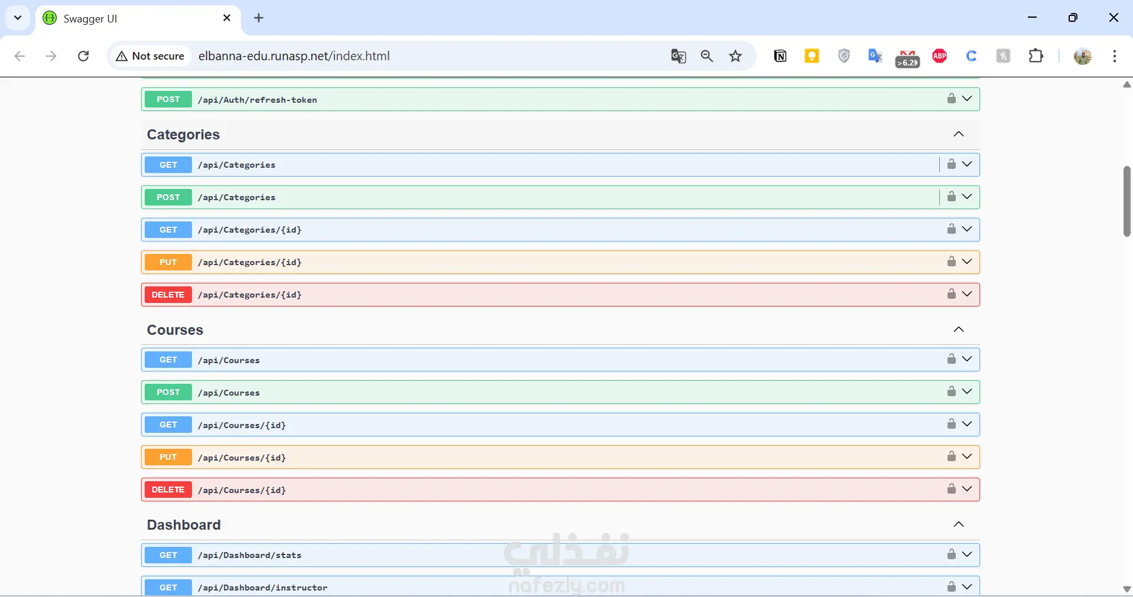Click the lock icon on POST /api/Courses
This screenshot has height=597, width=1133.
pos(951,392)
